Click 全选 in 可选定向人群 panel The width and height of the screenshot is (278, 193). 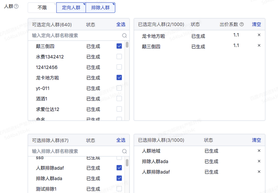[x=121, y=24]
